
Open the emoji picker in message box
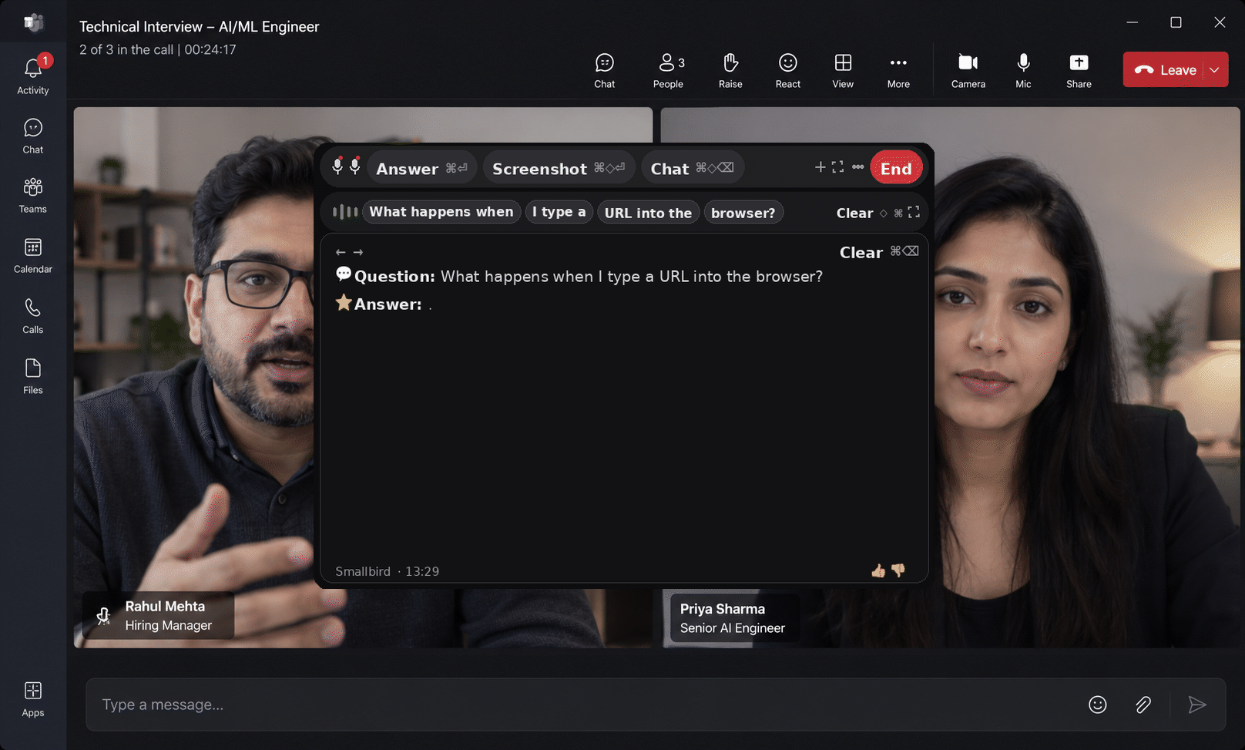(1098, 705)
